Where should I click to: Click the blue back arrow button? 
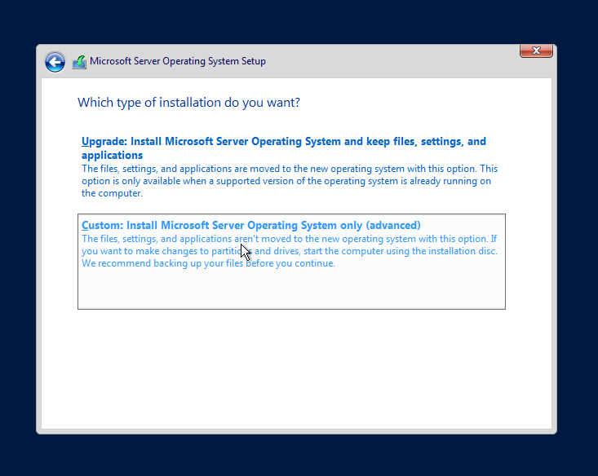coord(55,62)
